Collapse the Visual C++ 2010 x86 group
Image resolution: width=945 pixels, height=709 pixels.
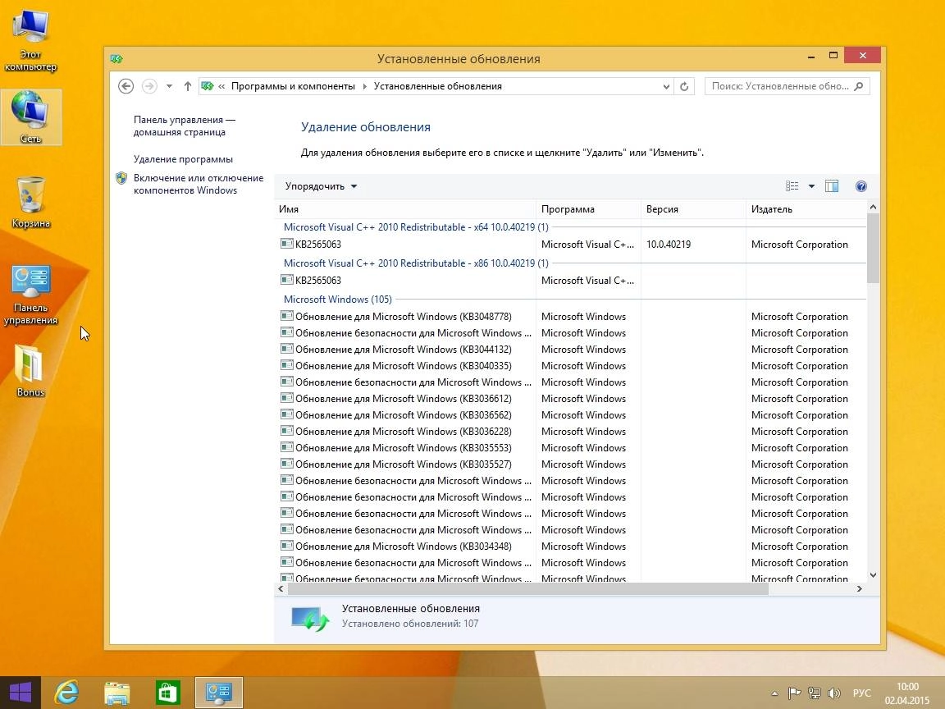(416, 263)
